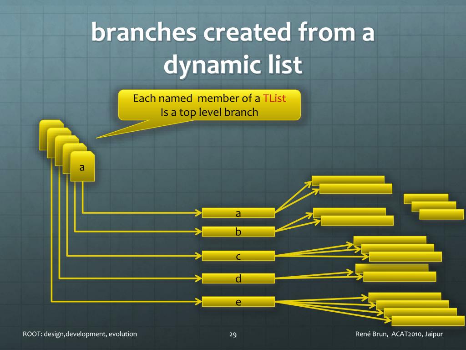Select the branch bar labeled "a"

[238, 213]
